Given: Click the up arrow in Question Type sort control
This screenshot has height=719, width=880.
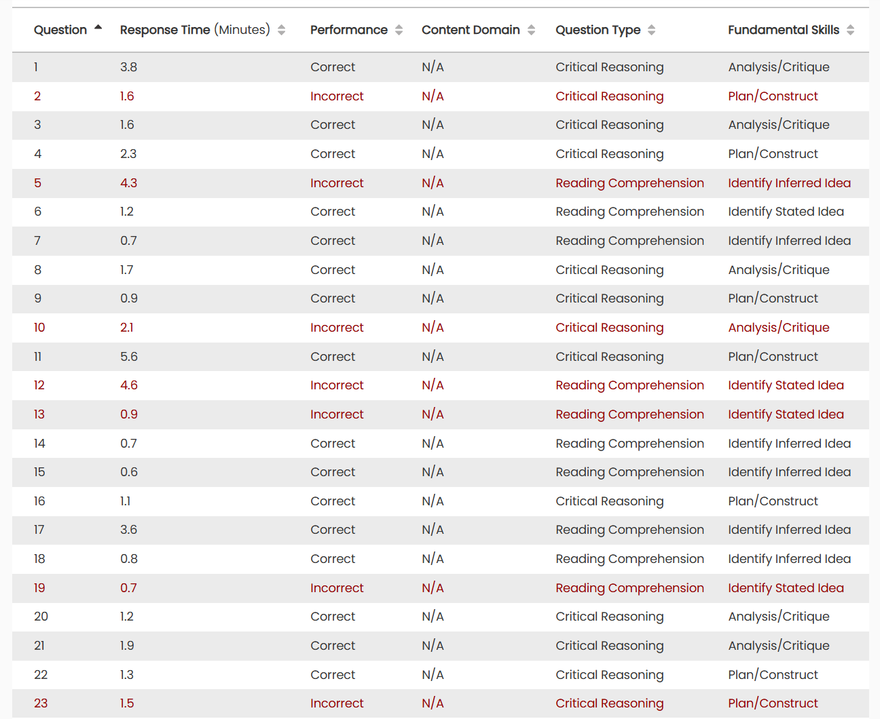Looking at the screenshot, I should click(x=651, y=26).
